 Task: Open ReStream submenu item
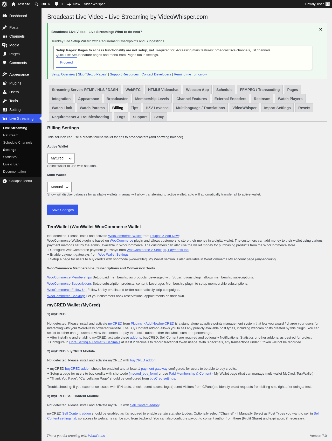[x=11, y=135]
